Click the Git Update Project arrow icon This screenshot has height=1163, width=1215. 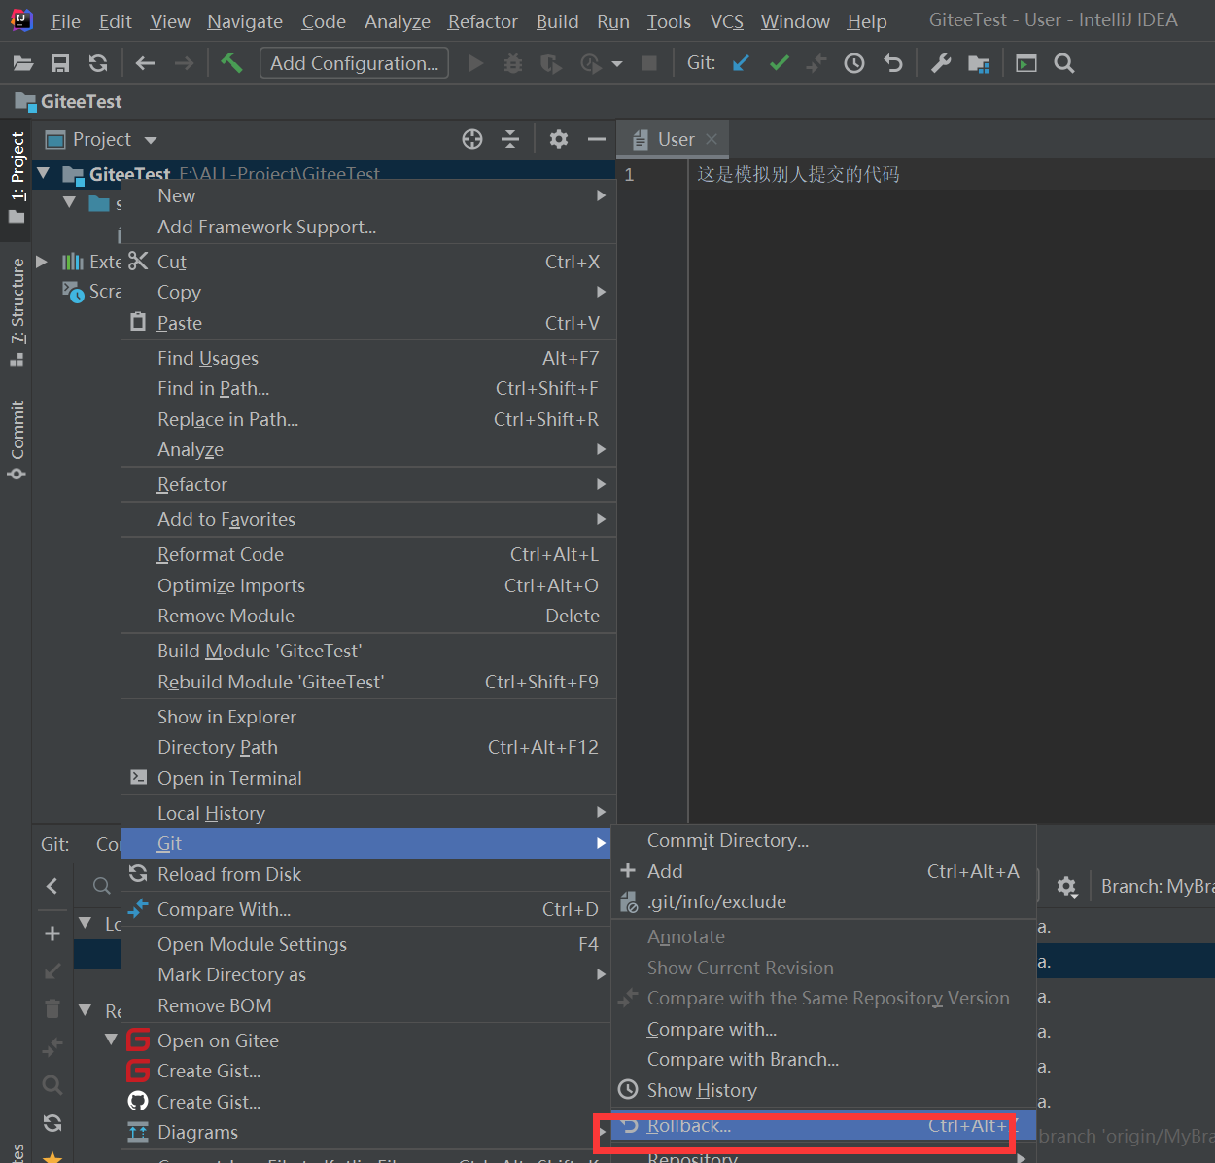(x=741, y=63)
